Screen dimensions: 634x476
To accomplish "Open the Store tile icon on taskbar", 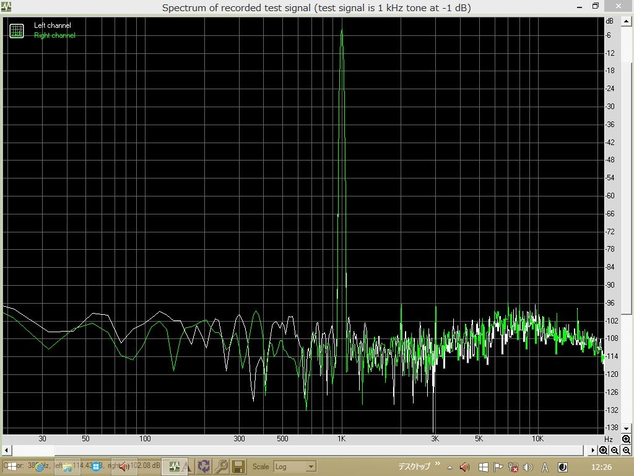I will (x=96, y=467).
